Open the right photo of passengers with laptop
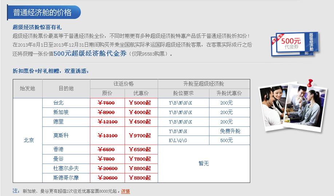This screenshot has height=196, width=334. pos(305,105)
